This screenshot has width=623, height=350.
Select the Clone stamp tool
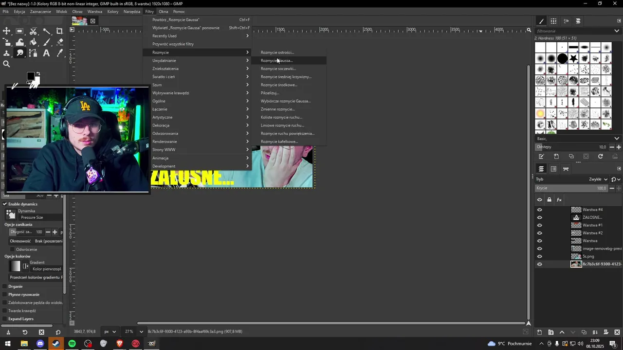tap(6, 53)
